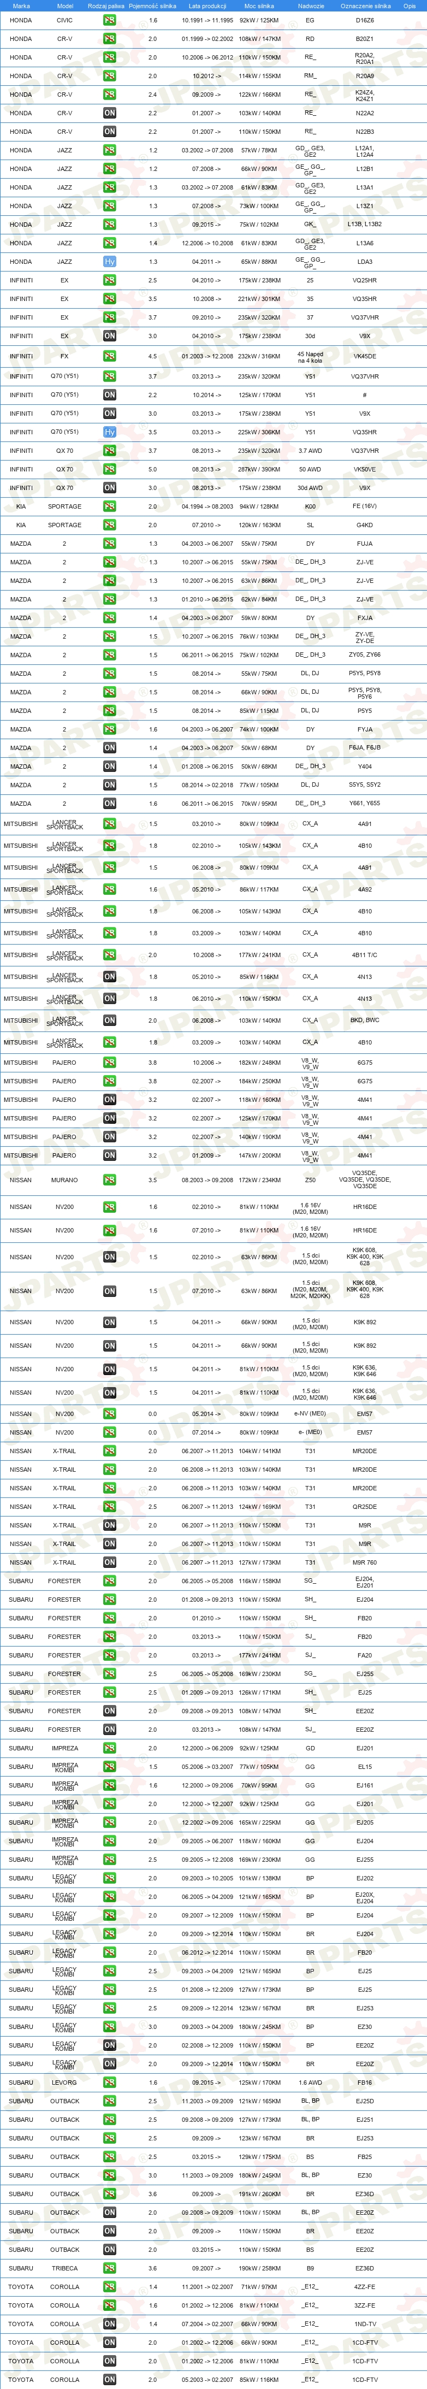
Task: Click the Model column header
Action: (x=65, y=5)
